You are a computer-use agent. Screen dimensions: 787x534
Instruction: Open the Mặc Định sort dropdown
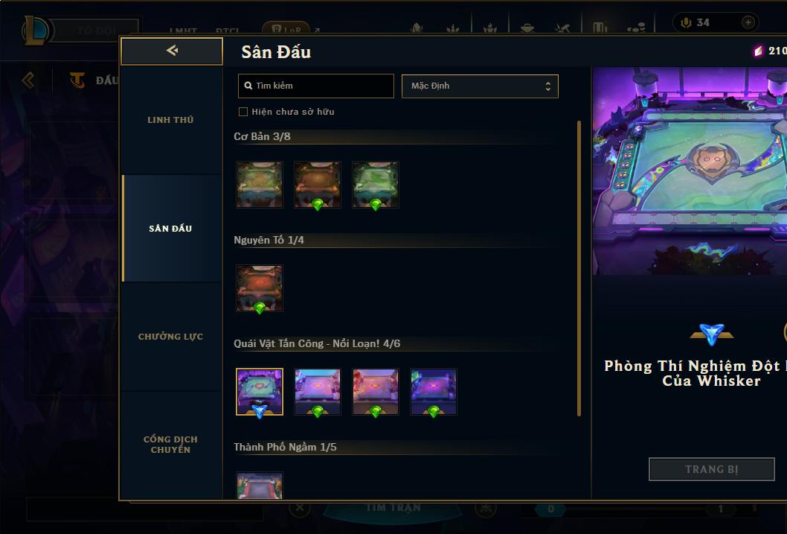(x=480, y=86)
